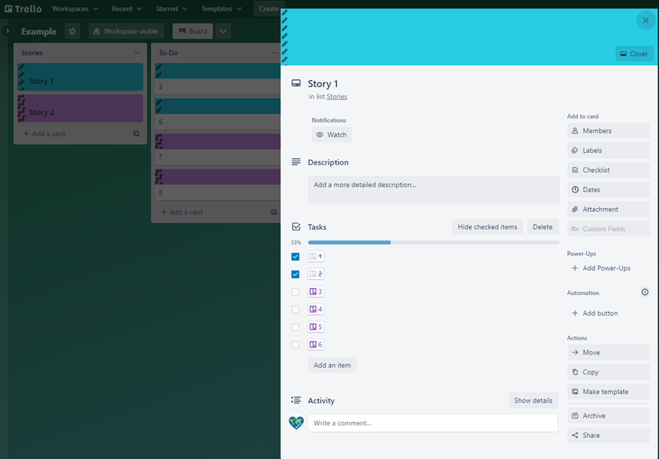Screen dimensions: 659x459
Task: Click Custom Fields in sidebar
Action: point(608,229)
